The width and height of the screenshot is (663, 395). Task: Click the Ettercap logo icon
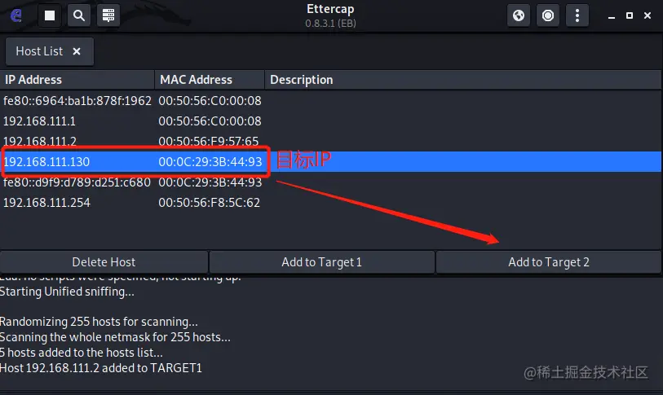click(16, 15)
